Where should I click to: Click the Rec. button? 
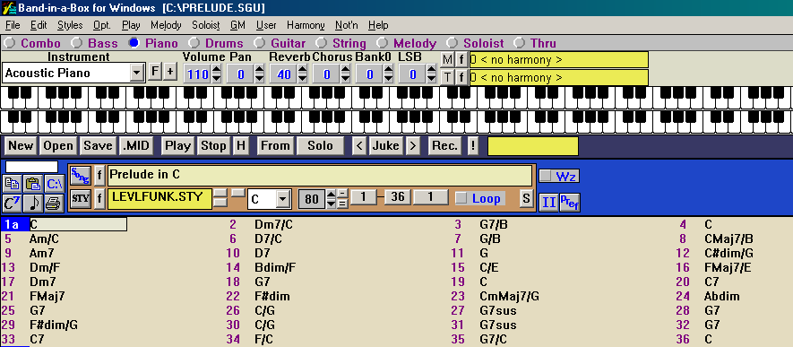[445, 146]
